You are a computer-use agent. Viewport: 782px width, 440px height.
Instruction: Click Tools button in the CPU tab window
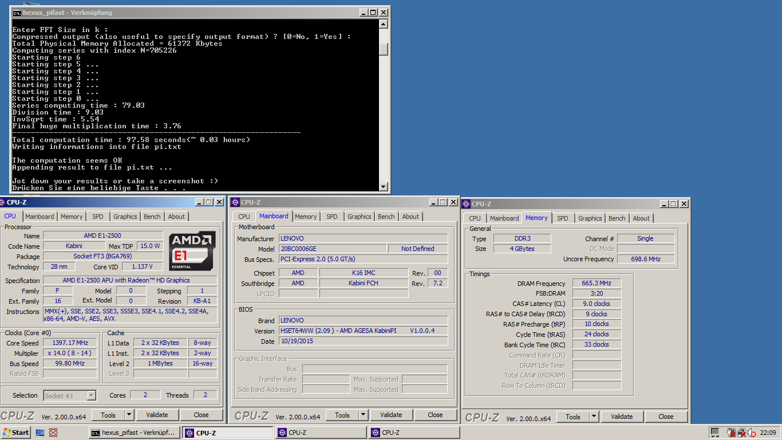click(x=108, y=415)
